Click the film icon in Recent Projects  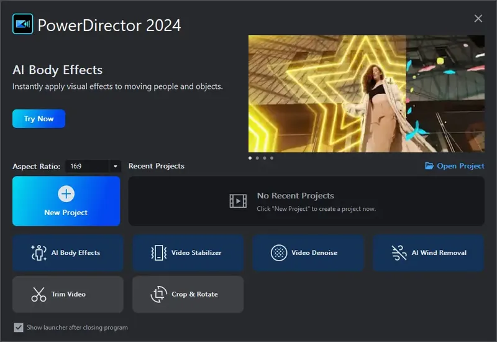click(x=238, y=201)
